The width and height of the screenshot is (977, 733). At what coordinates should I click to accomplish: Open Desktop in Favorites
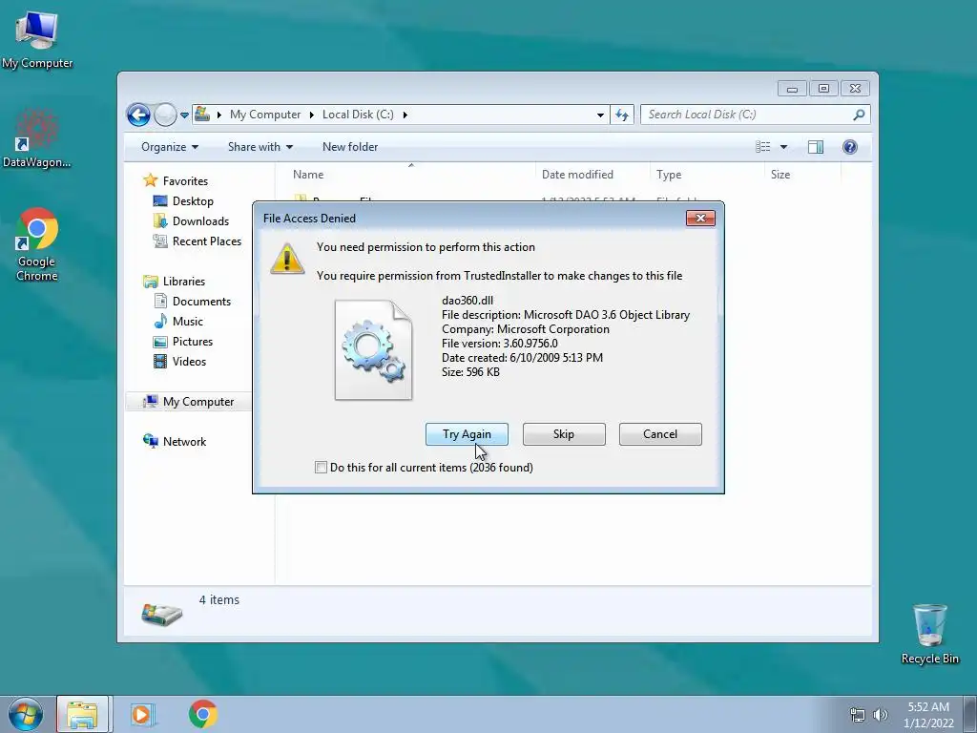tap(193, 201)
